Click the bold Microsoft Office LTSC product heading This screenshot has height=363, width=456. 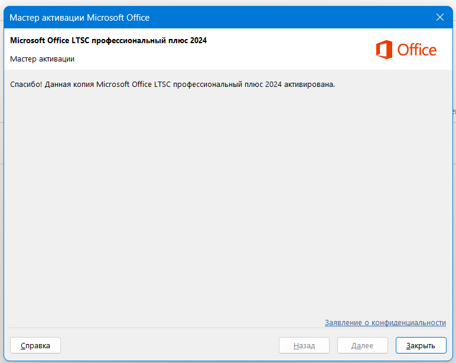109,40
